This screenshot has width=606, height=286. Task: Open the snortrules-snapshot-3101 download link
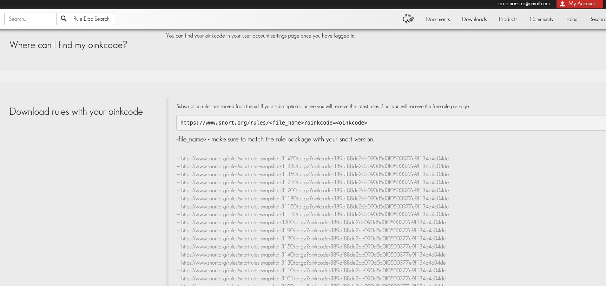(x=314, y=279)
